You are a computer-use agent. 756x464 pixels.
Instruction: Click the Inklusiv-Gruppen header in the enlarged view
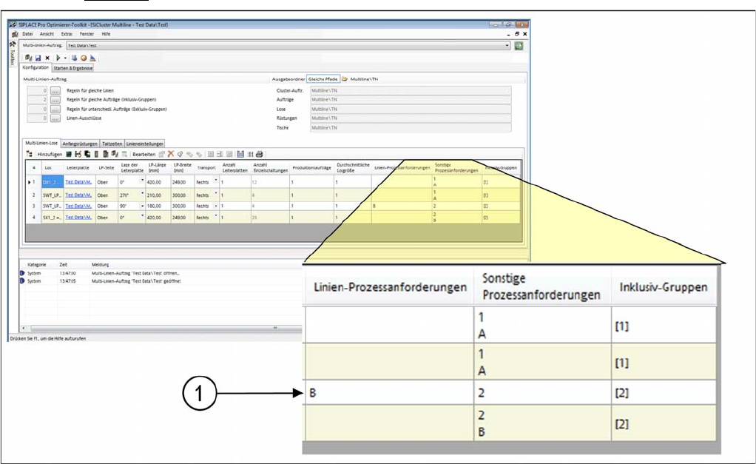(x=664, y=287)
